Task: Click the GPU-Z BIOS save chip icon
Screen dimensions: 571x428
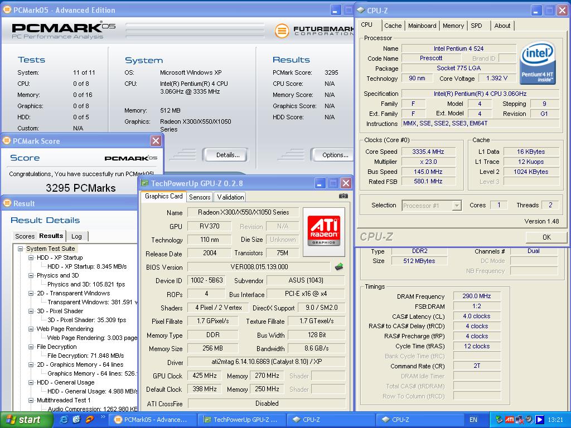Action: [339, 267]
